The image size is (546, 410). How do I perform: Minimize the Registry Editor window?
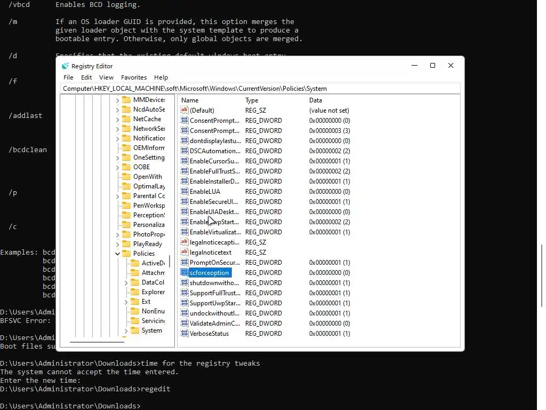point(414,66)
